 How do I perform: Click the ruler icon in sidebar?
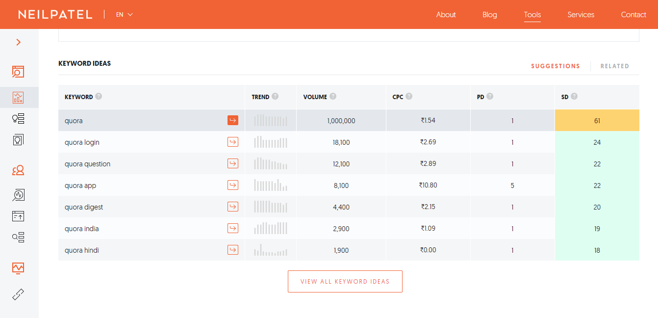pyautogui.click(x=18, y=294)
